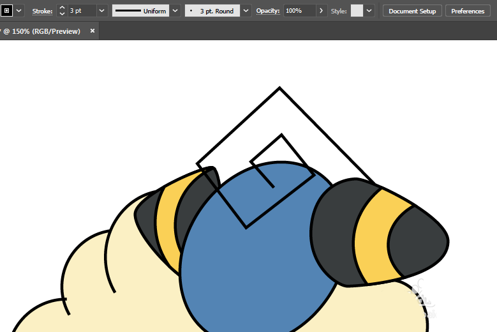Click the graphic Style swatch
Viewport: 497px width, 332px height.
click(x=357, y=11)
